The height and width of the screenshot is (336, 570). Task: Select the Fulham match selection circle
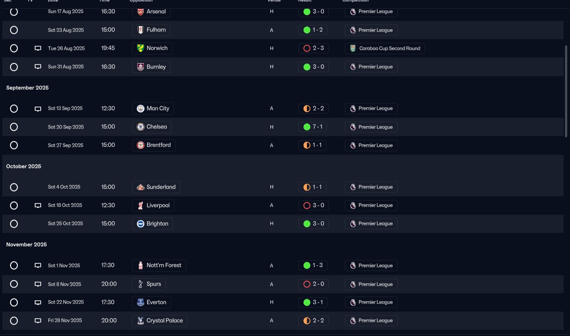[x=14, y=30]
